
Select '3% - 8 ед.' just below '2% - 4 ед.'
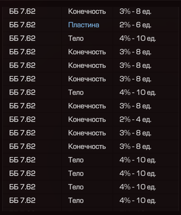pos(135,133)
